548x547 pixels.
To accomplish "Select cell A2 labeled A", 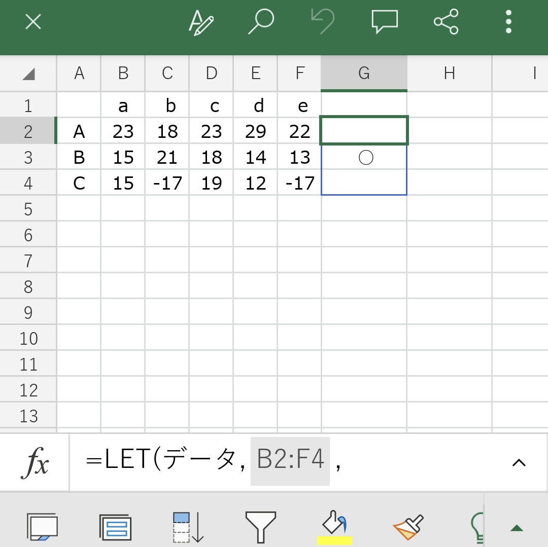I will point(79,131).
